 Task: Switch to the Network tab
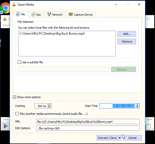point(55,15)
